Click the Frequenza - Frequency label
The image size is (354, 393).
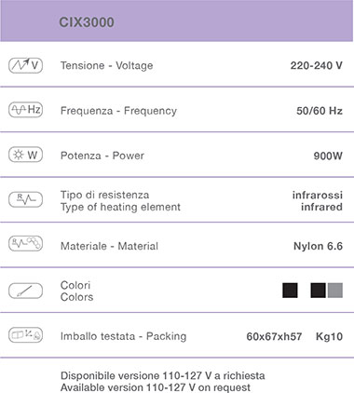pyautogui.click(x=118, y=111)
